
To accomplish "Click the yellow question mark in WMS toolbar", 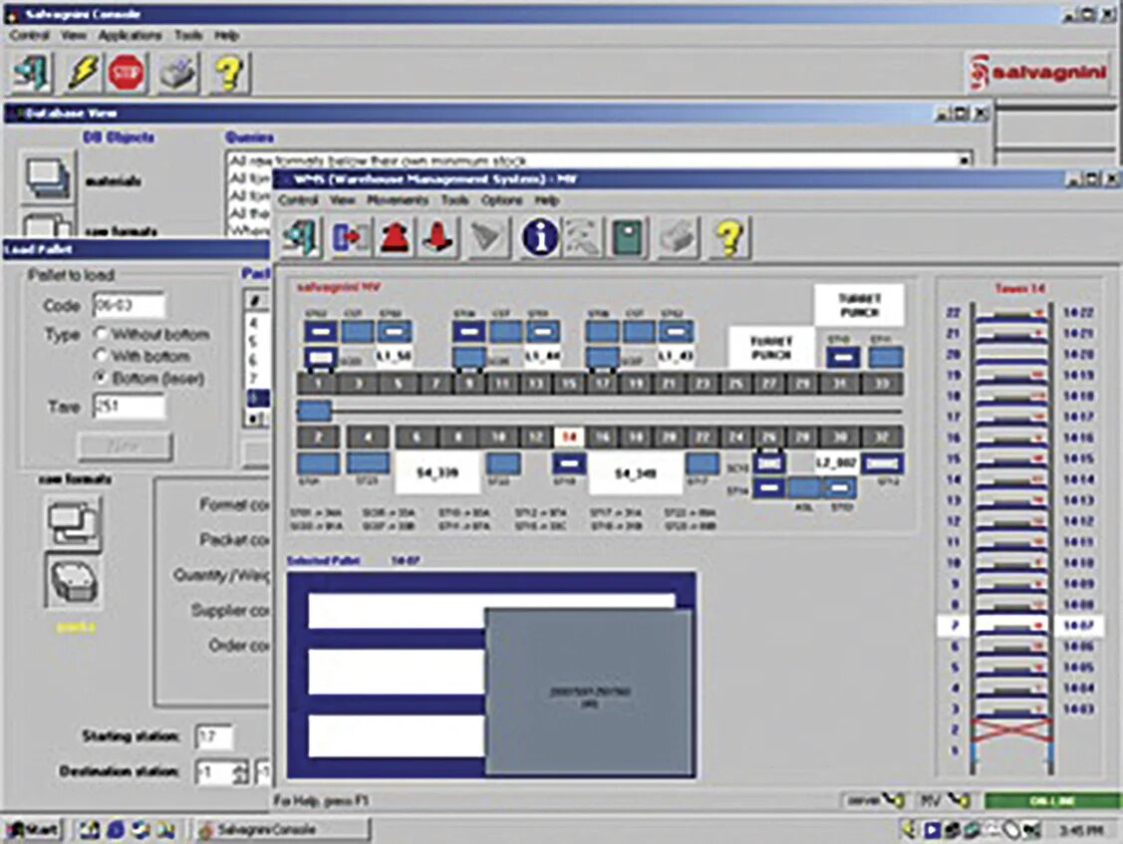I will coord(729,237).
